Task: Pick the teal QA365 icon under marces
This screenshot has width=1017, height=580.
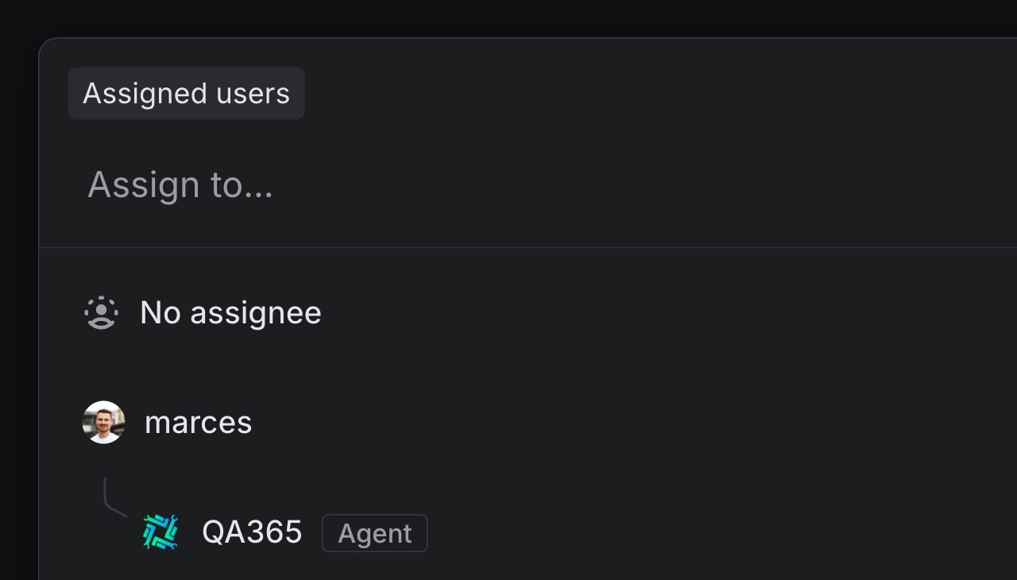Action: coord(160,532)
